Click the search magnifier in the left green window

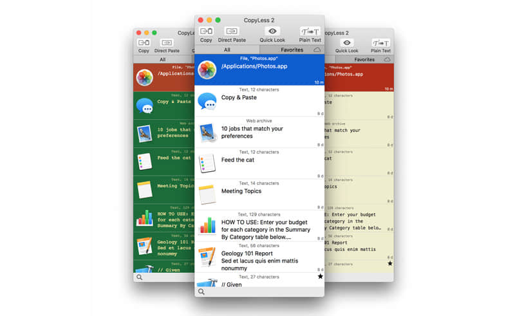(x=139, y=277)
